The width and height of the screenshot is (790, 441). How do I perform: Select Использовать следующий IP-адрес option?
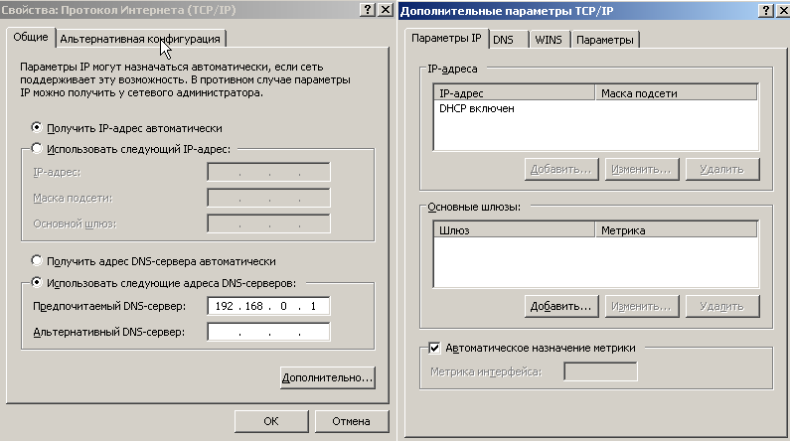(x=37, y=148)
